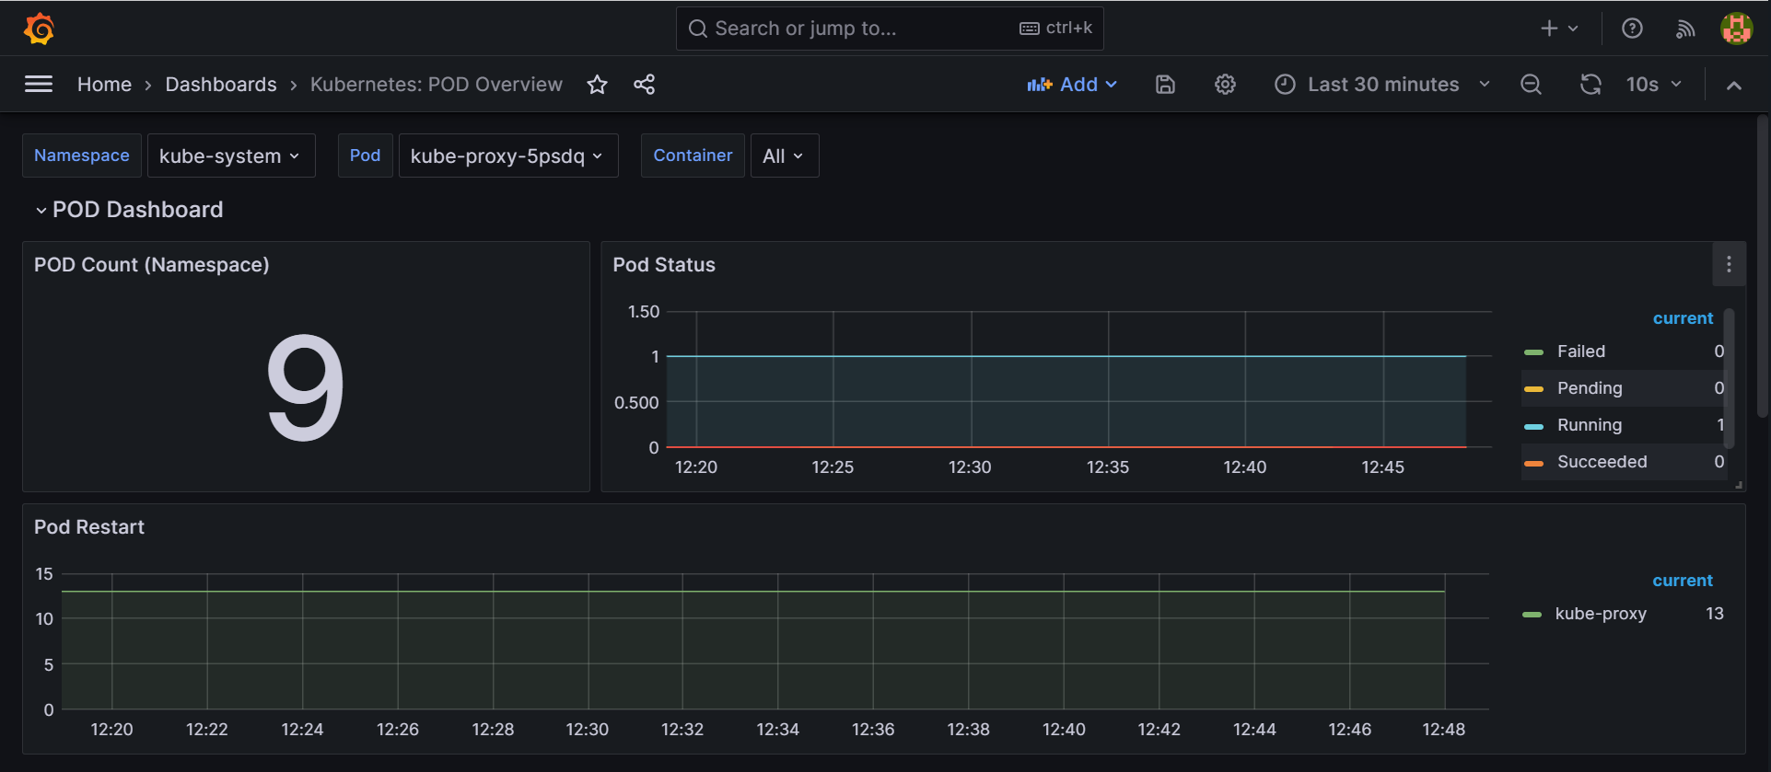Open the help question mark menu
The image size is (1771, 772).
click(x=1632, y=29)
